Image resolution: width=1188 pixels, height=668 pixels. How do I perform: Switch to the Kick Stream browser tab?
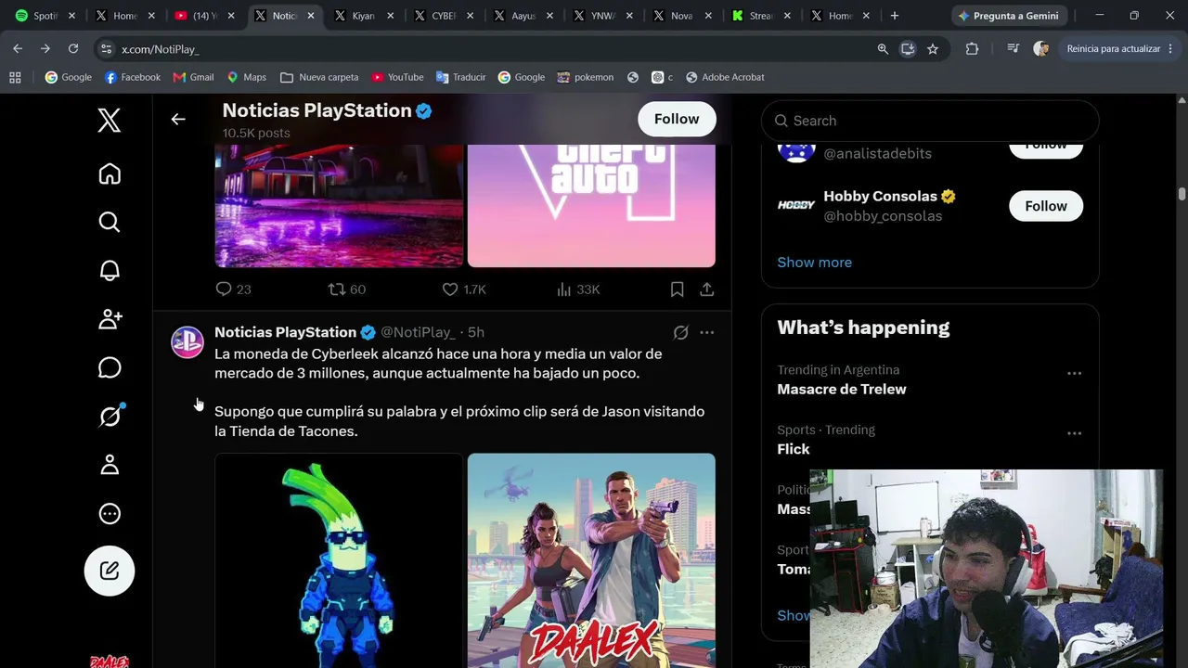[x=762, y=16]
